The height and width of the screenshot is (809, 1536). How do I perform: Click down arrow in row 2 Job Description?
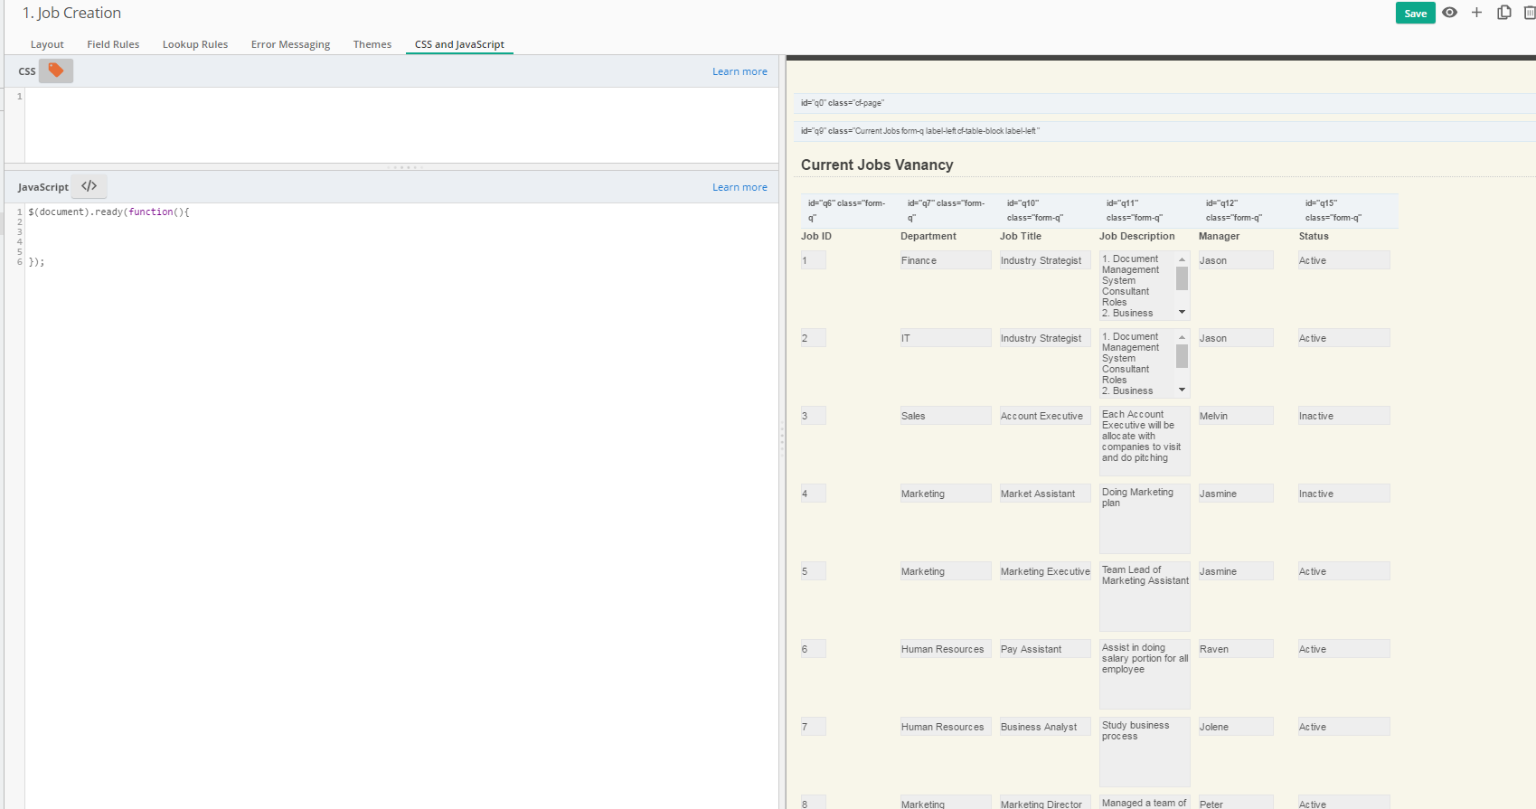point(1182,390)
